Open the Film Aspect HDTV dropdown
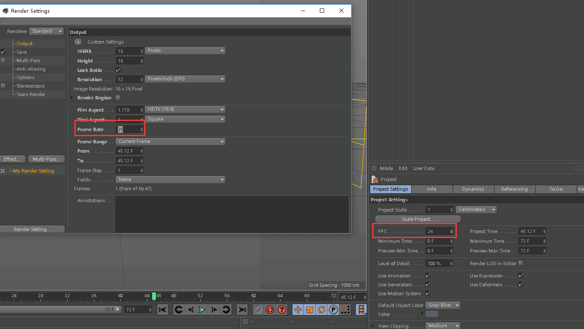The image size is (584, 329). 185,110
